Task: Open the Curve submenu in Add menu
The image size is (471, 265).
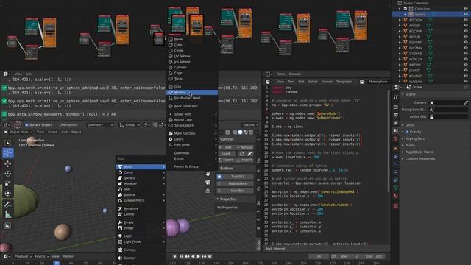Action: tap(141, 172)
